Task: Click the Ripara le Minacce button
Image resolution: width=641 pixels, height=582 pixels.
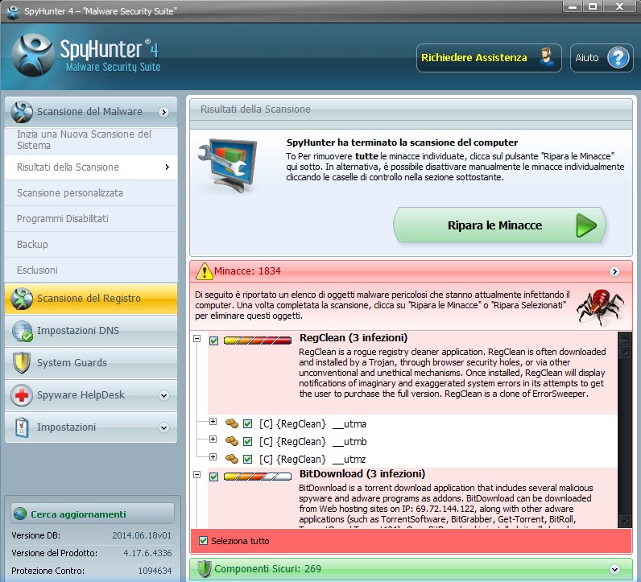Action: point(499,225)
